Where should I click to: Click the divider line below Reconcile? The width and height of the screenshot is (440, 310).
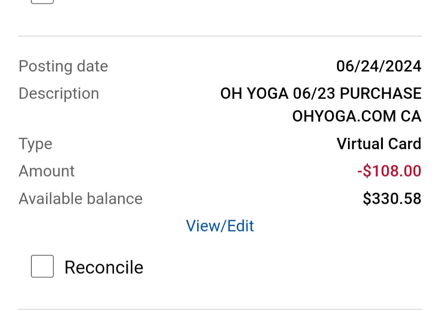pyautogui.click(x=220, y=309)
